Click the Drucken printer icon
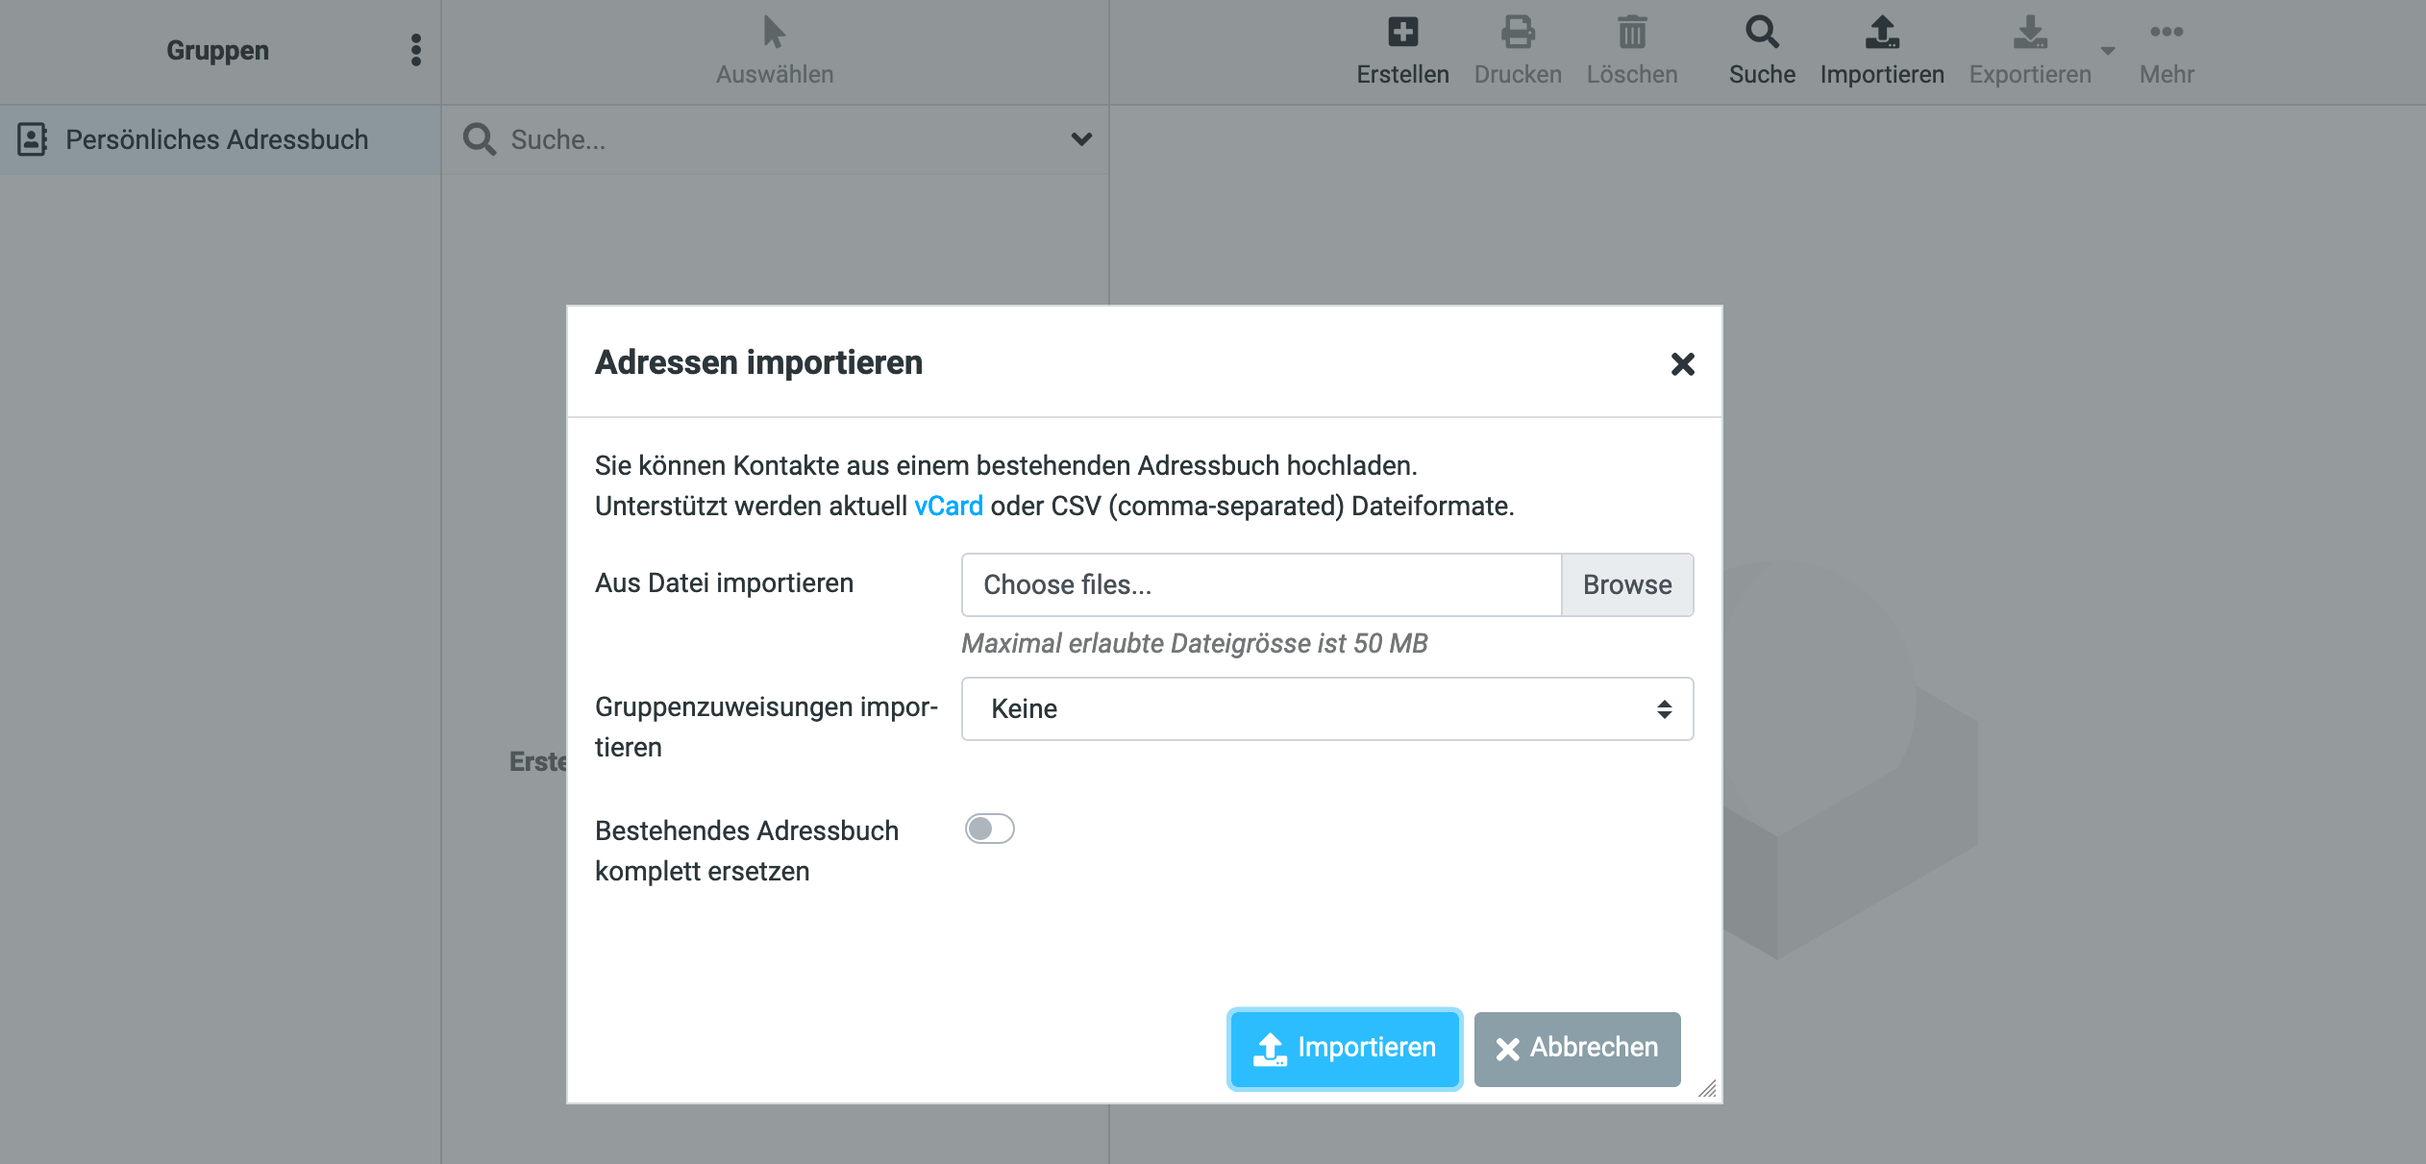This screenshot has width=2426, height=1164. [x=1518, y=34]
